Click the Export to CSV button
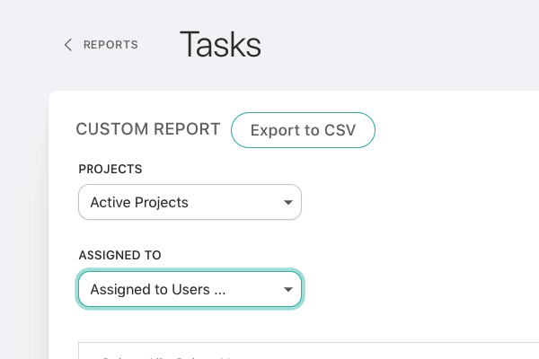The width and height of the screenshot is (539, 359). (303, 130)
